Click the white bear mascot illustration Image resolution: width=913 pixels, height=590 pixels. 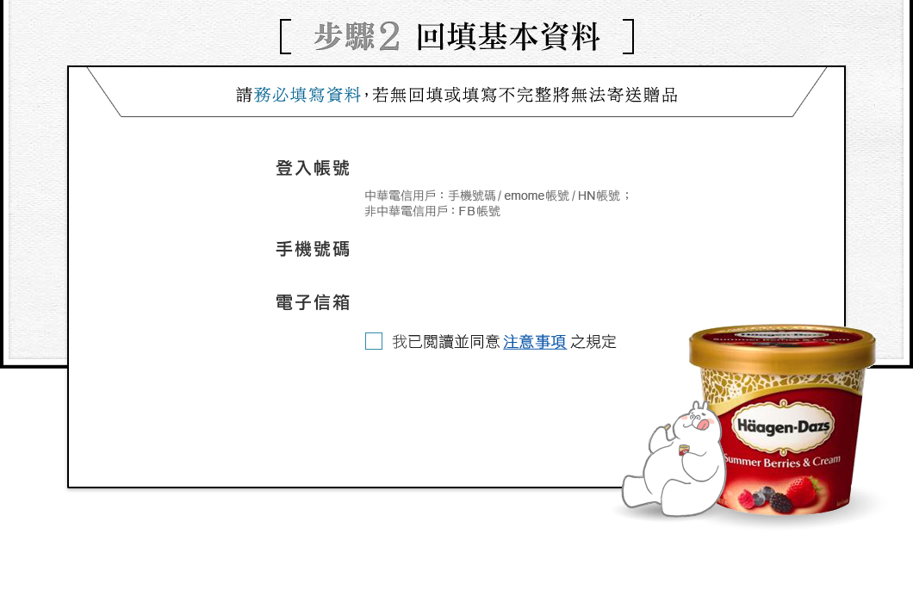tap(674, 460)
